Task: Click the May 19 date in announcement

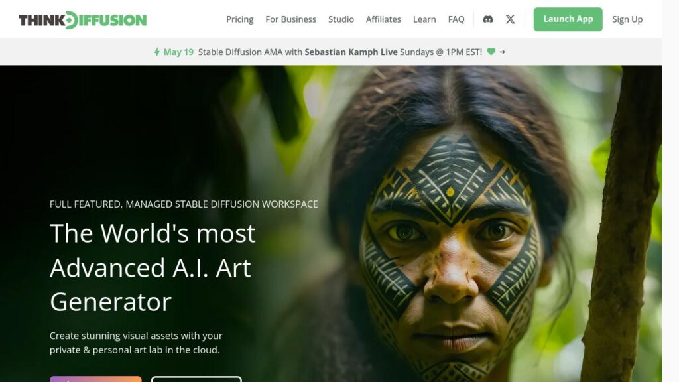Action: click(178, 52)
